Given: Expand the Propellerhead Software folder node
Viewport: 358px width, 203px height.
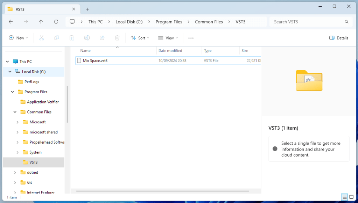Looking at the screenshot, I should coord(18,142).
